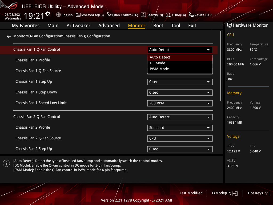Click the breadcrumb path Monitor\Q-Fan Configuration text
The height and width of the screenshot is (205, 273).
[62, 36]
